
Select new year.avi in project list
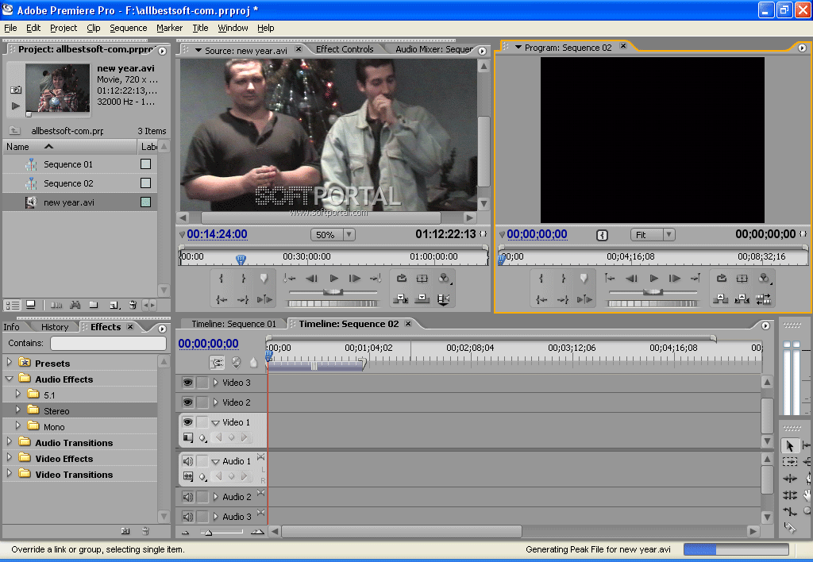(68, 202)
